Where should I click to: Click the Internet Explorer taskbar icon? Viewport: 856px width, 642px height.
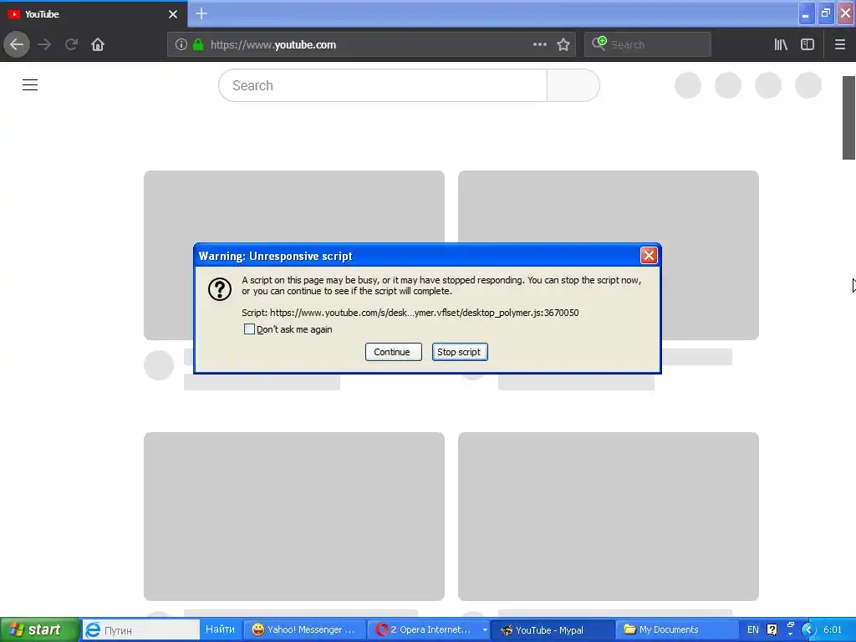tap(94, 629)
